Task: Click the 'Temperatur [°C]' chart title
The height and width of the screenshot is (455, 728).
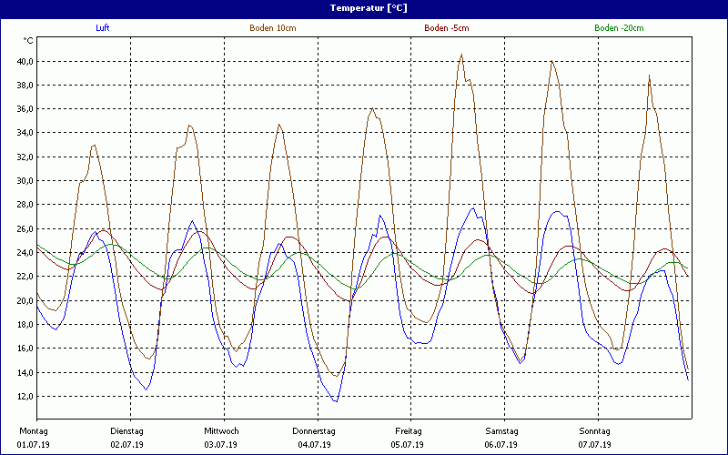Action: pyautogui.click(x=364, y=7)
